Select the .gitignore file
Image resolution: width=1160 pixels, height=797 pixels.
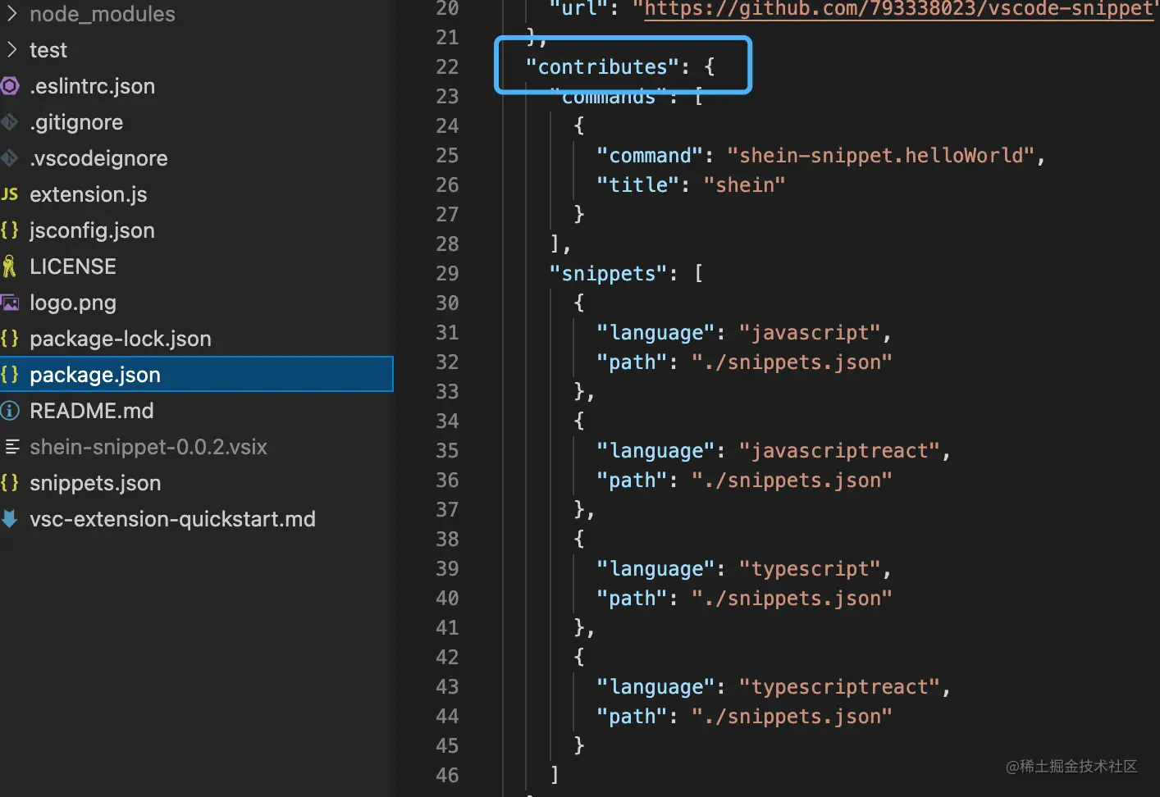(x=76, y=122)
